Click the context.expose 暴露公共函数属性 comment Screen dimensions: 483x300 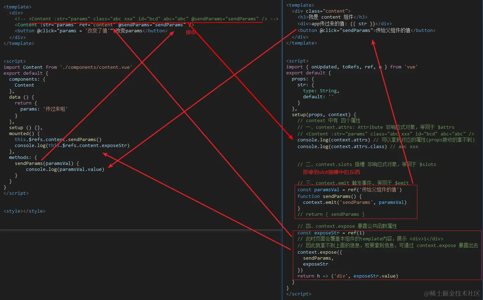tap(347, 226)
